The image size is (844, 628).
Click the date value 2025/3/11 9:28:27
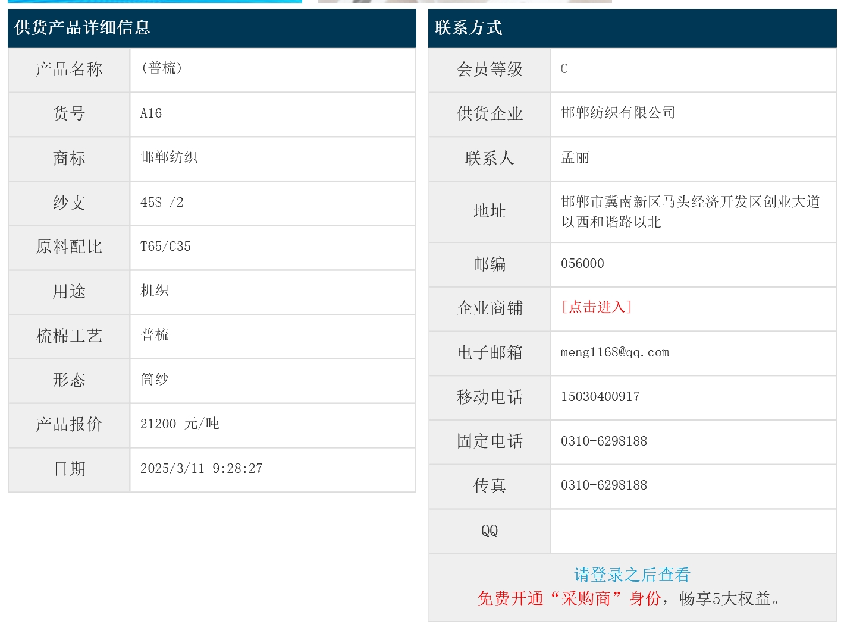(x=201, y=469)
